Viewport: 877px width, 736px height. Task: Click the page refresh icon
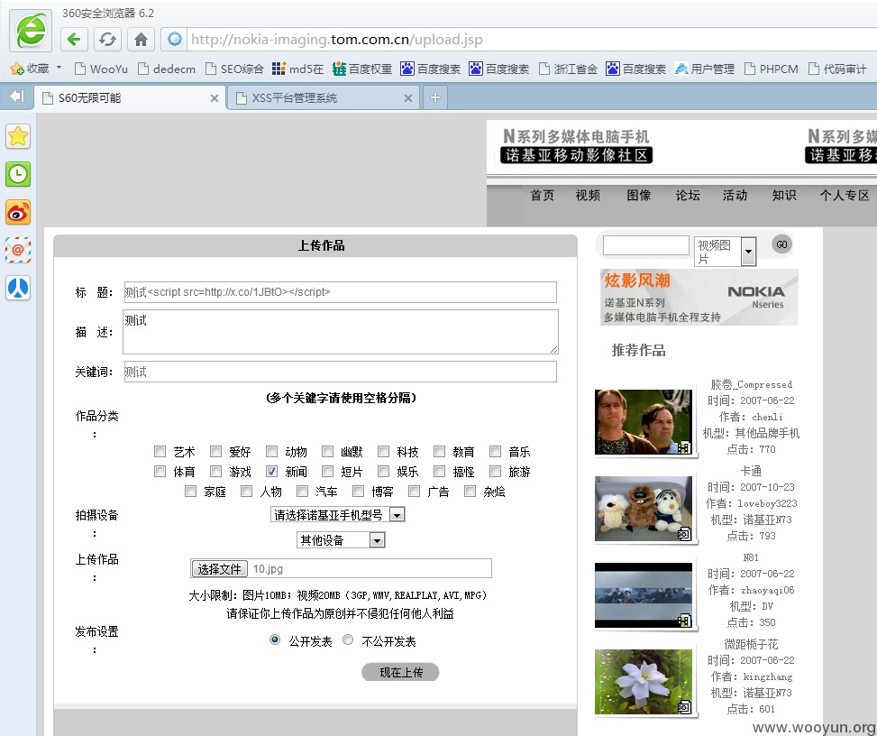coord(107,39)
